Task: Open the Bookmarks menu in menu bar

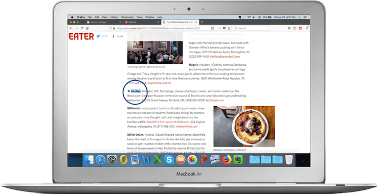Action: click(127, 17)
